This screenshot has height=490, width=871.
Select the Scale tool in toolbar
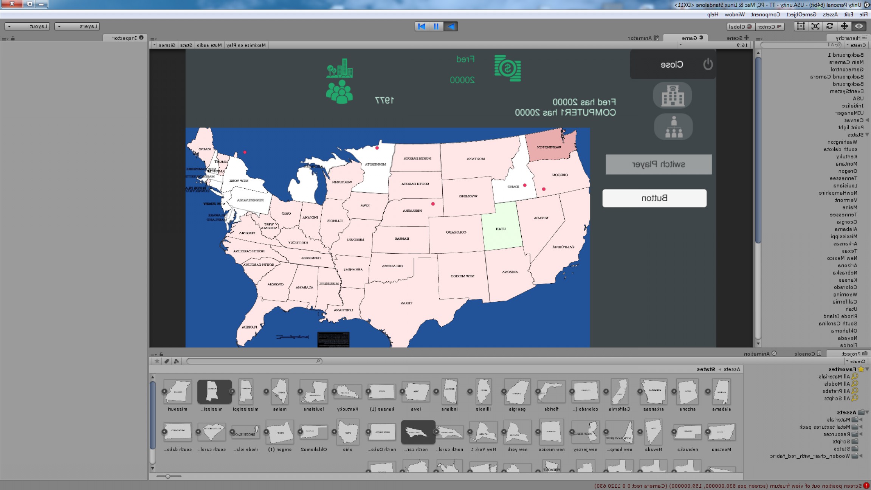click(815, 26)
